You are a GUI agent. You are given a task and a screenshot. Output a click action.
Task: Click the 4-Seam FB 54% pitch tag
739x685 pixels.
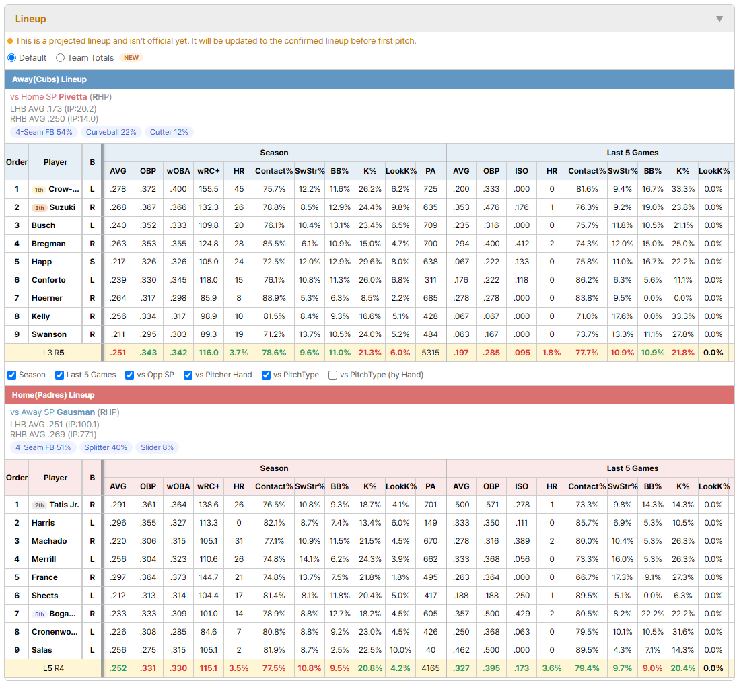click(x=44, y=132)
